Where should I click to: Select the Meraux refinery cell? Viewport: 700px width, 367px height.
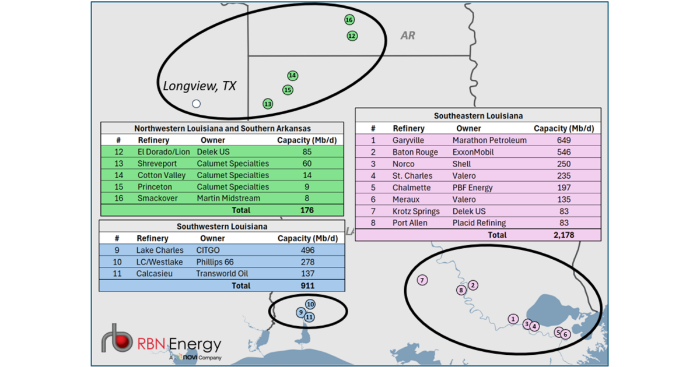(406, 199)
